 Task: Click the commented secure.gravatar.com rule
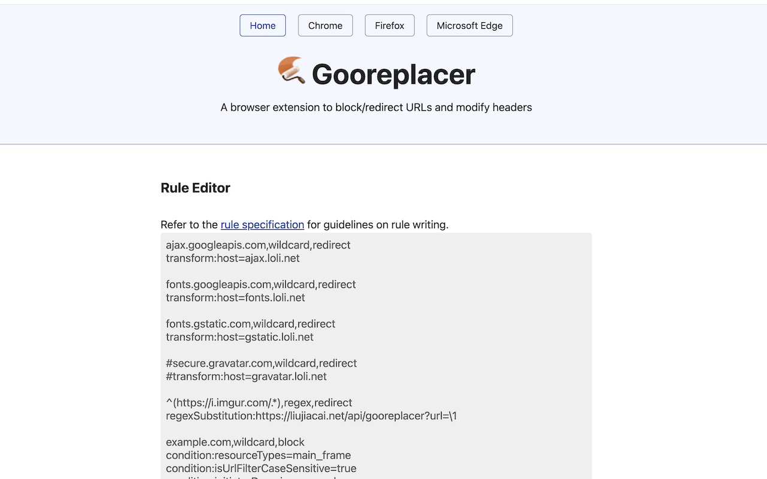click(261, 363)
